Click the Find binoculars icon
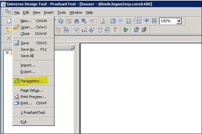The height and width of the screenshot is (134, 202). click(76, 21)
